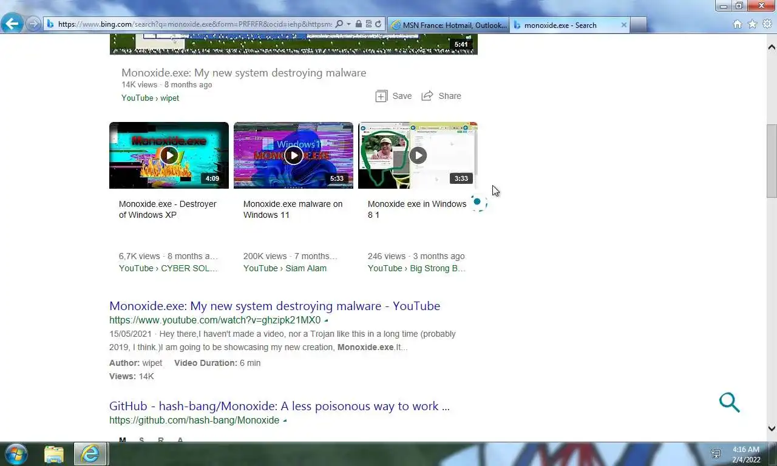Go back with the browser Back arrow
This screenshot has height=466, width=777.
(12, 24)
